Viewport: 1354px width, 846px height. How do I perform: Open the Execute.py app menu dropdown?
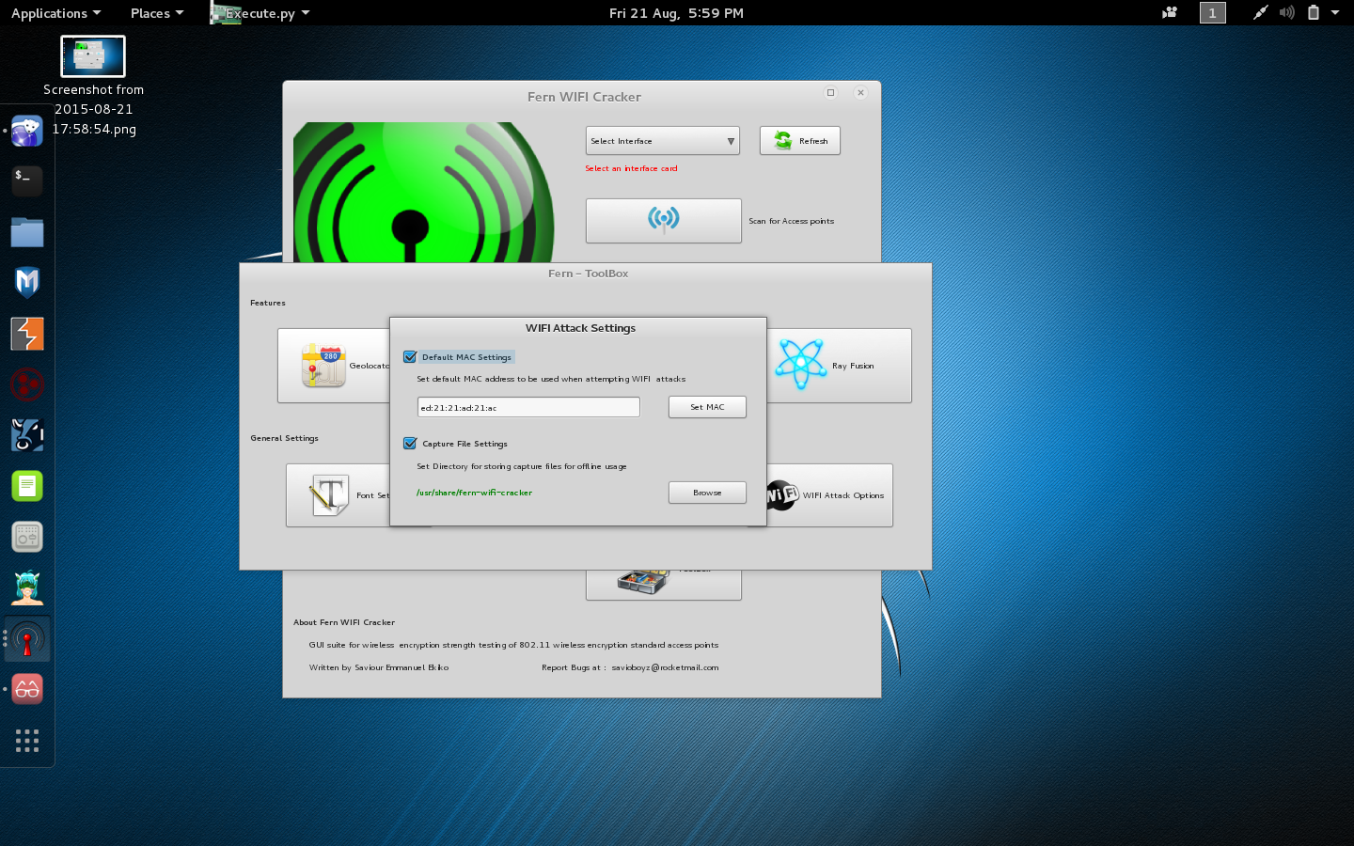coord(260,13)
